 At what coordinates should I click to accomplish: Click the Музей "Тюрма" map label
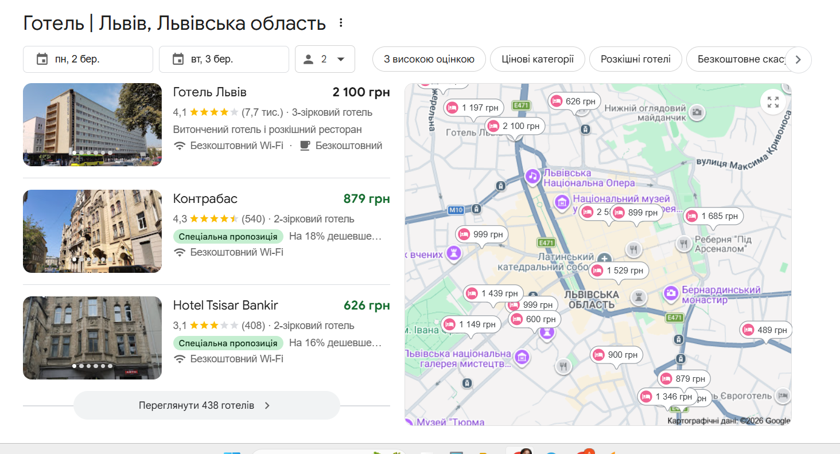450,422
